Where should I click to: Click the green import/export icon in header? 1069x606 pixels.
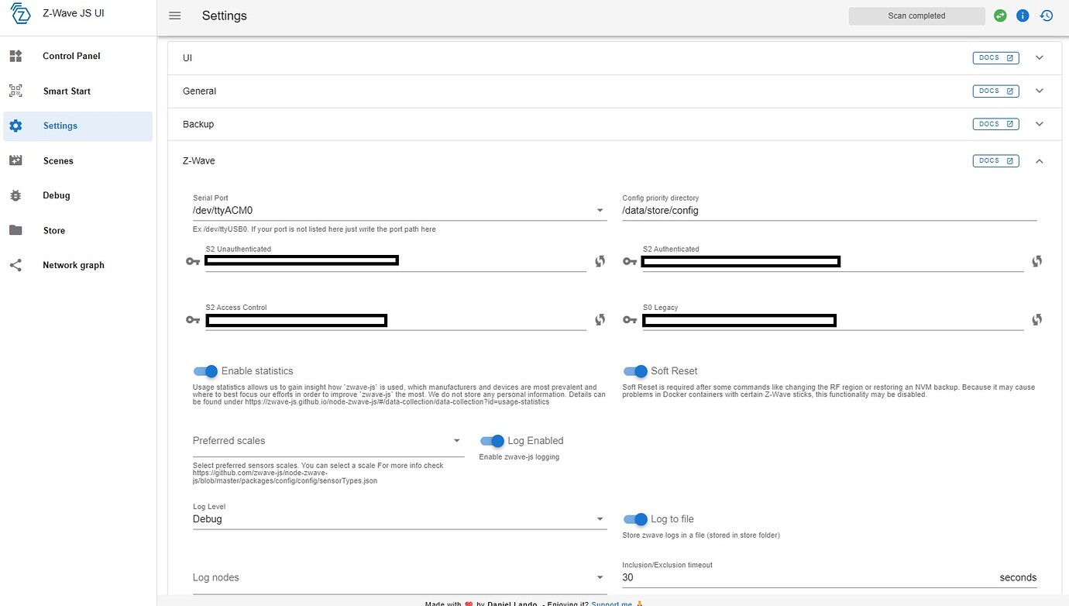(999, 15)
